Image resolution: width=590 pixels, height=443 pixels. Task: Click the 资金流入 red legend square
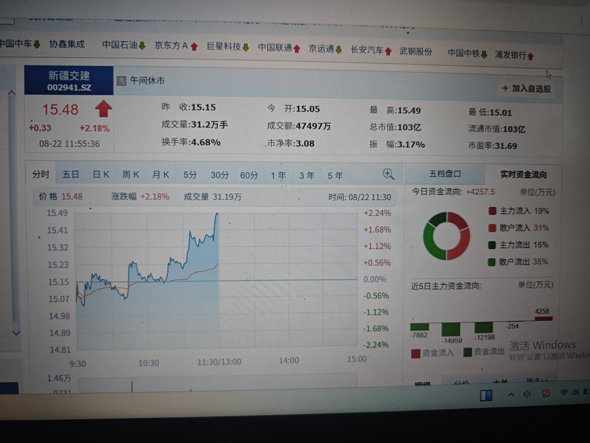(x=416, y=354)
